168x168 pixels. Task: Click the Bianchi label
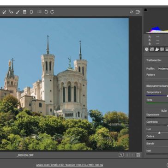click(150, 144)
